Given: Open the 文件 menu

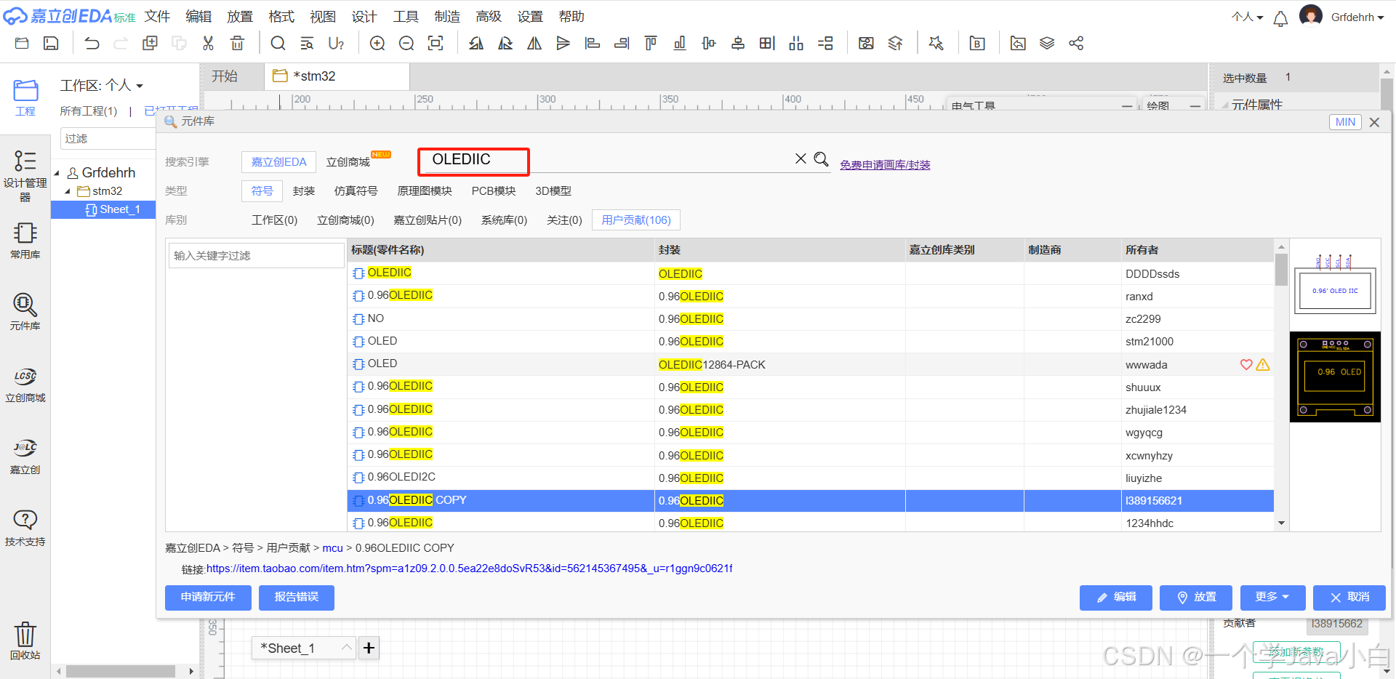Looking at the screenshot, I should point(157,17).
